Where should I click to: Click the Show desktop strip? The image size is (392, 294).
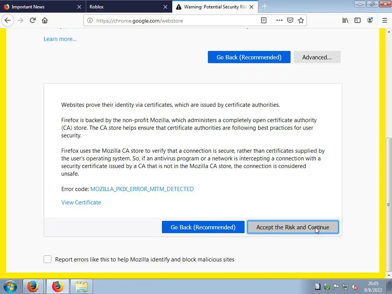pos(389,286)
